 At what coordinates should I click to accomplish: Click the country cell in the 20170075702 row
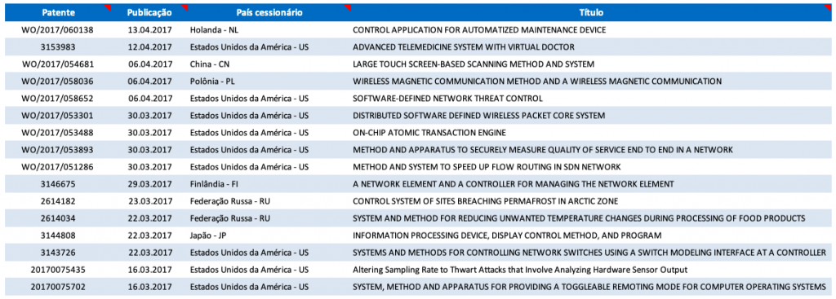250,287
